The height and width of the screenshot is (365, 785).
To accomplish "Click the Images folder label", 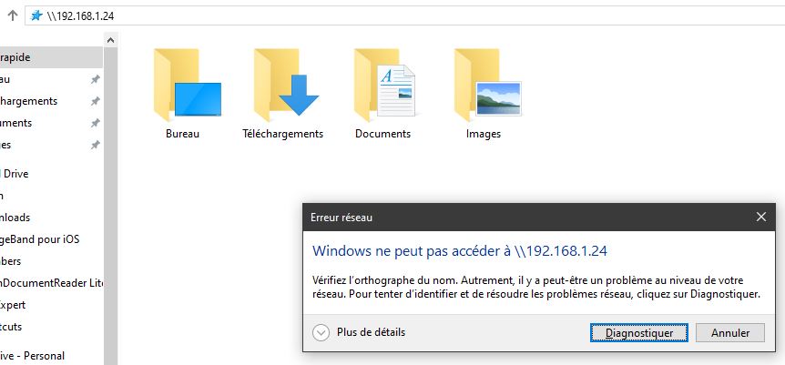I will coord(484,134).
